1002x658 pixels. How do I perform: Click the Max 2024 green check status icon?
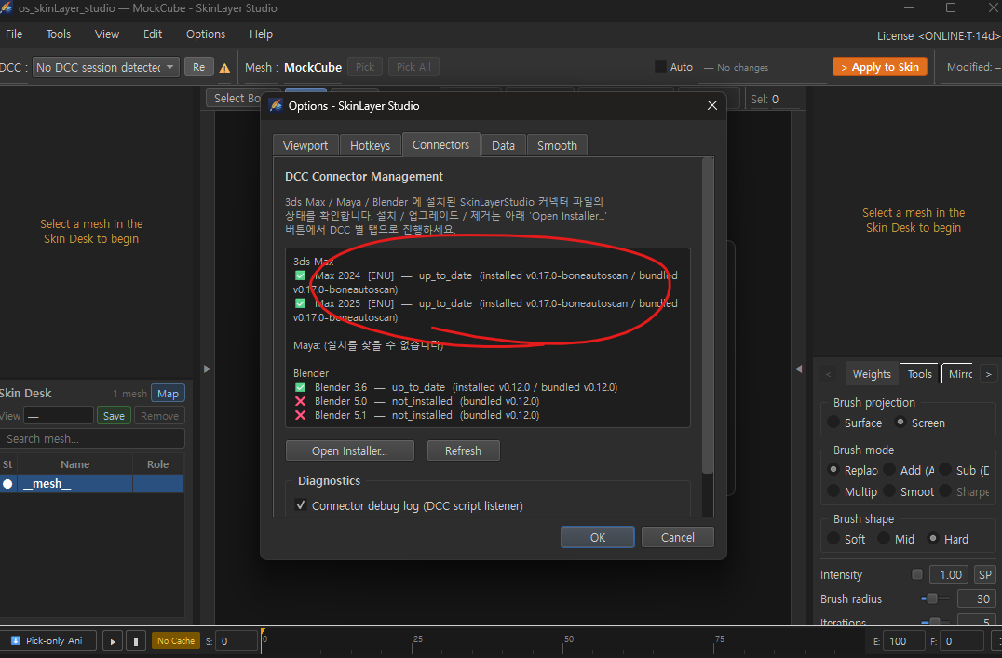(x=300, y=275)
